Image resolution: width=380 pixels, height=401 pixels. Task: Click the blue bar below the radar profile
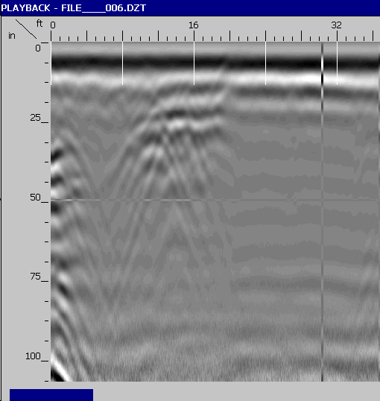(x=51, y=395)
